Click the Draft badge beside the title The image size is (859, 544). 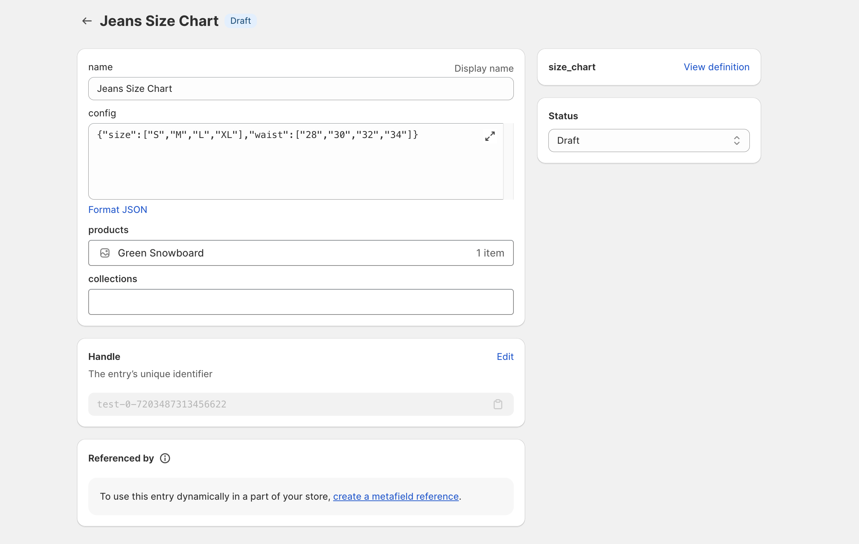pyautogui.click(x=240, y=21)
